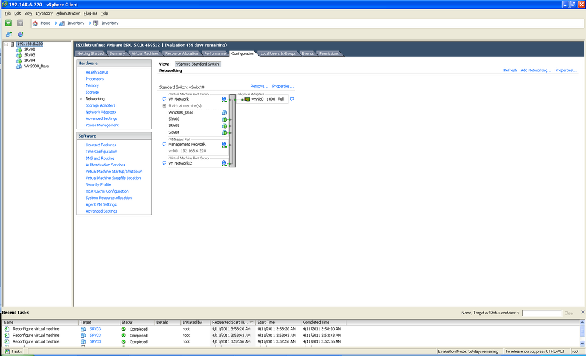Screen dimensions: 586x356
Task: Open Memory hardware link
Action: point(92,85)
